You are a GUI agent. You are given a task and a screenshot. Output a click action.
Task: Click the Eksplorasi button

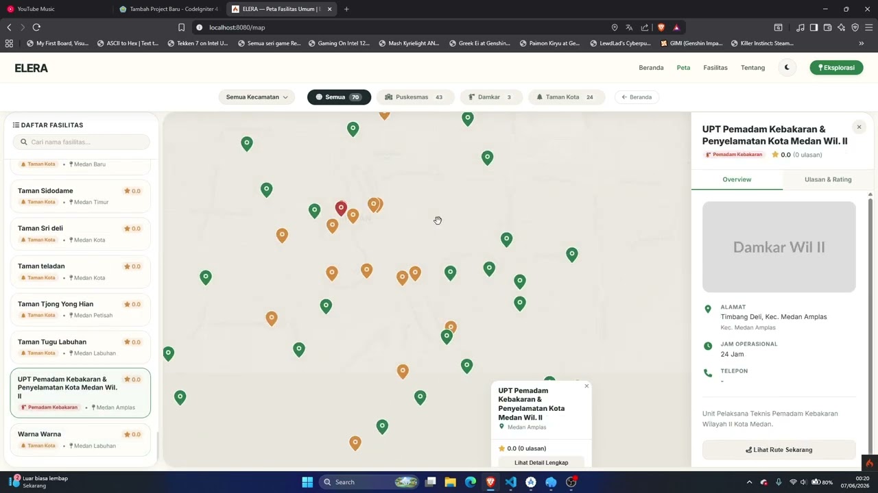coord(836,68)
